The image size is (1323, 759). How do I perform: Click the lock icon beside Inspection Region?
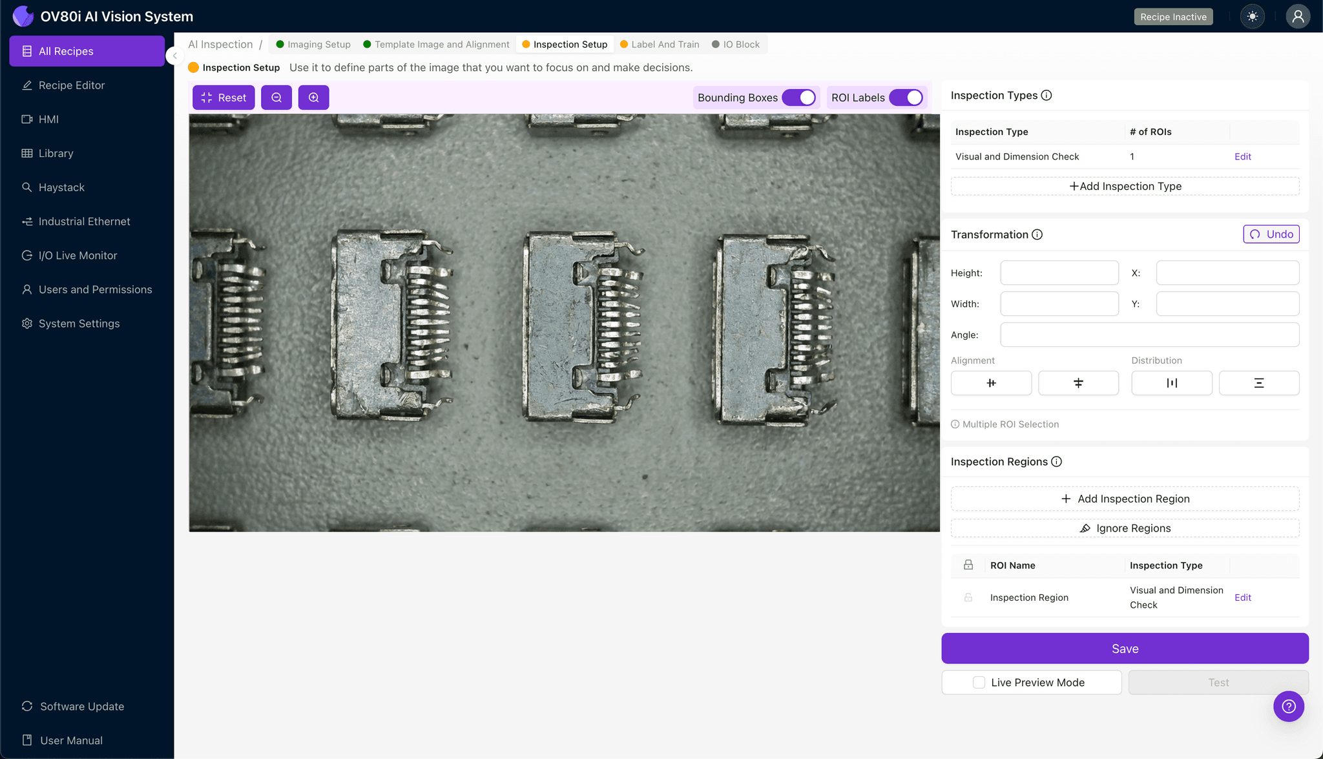pyautogui.click(x=968, y=598)
